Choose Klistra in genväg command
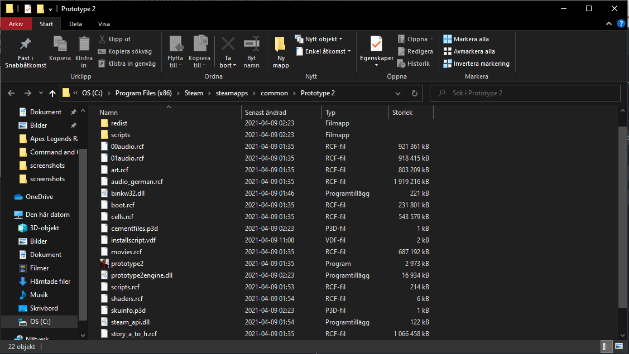Screen dimensions: 629x354 tap(127, 64)
